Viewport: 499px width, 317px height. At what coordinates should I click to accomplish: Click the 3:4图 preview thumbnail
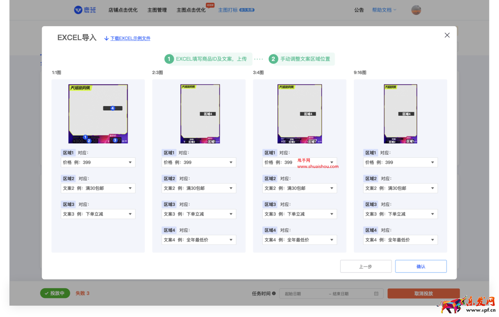300,114
